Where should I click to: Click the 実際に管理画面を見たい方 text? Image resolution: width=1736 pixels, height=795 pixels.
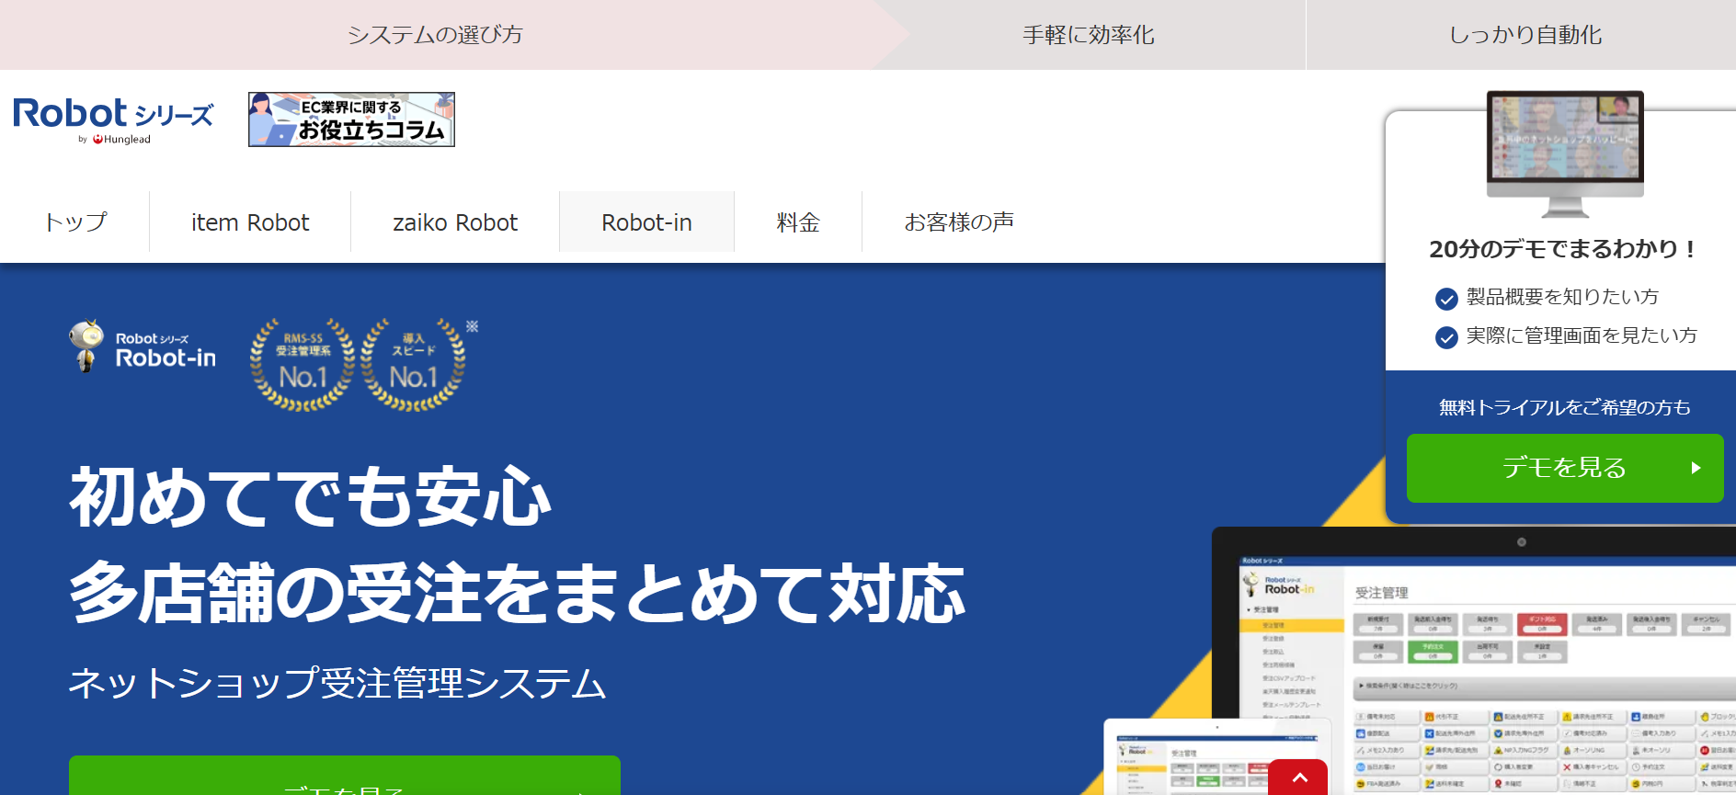point(1582,335)
